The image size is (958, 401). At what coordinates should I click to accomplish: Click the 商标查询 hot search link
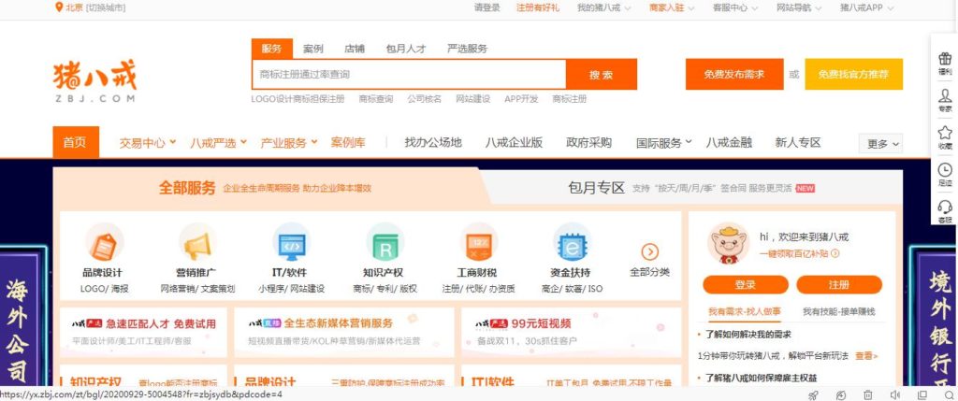point(376,99)
